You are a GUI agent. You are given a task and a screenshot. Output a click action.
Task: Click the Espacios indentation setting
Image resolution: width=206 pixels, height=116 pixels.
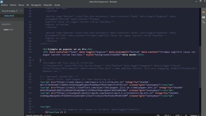[195, 115]
